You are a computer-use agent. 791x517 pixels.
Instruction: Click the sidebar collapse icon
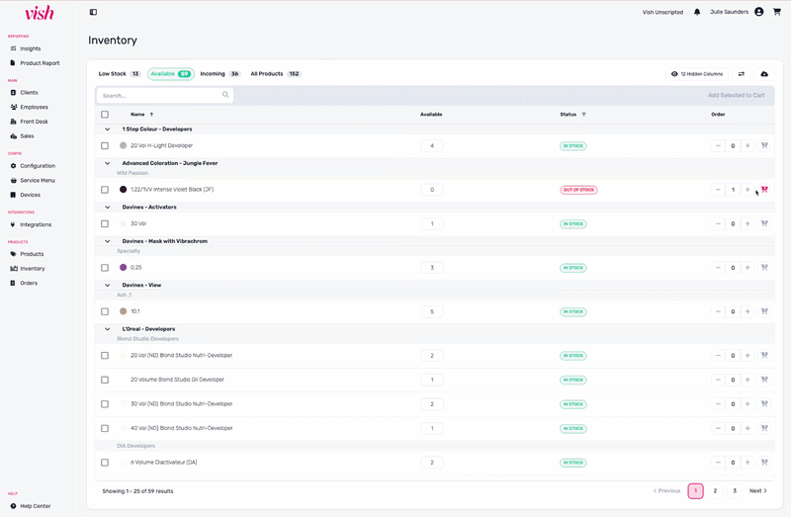click(x=93, y=12)
